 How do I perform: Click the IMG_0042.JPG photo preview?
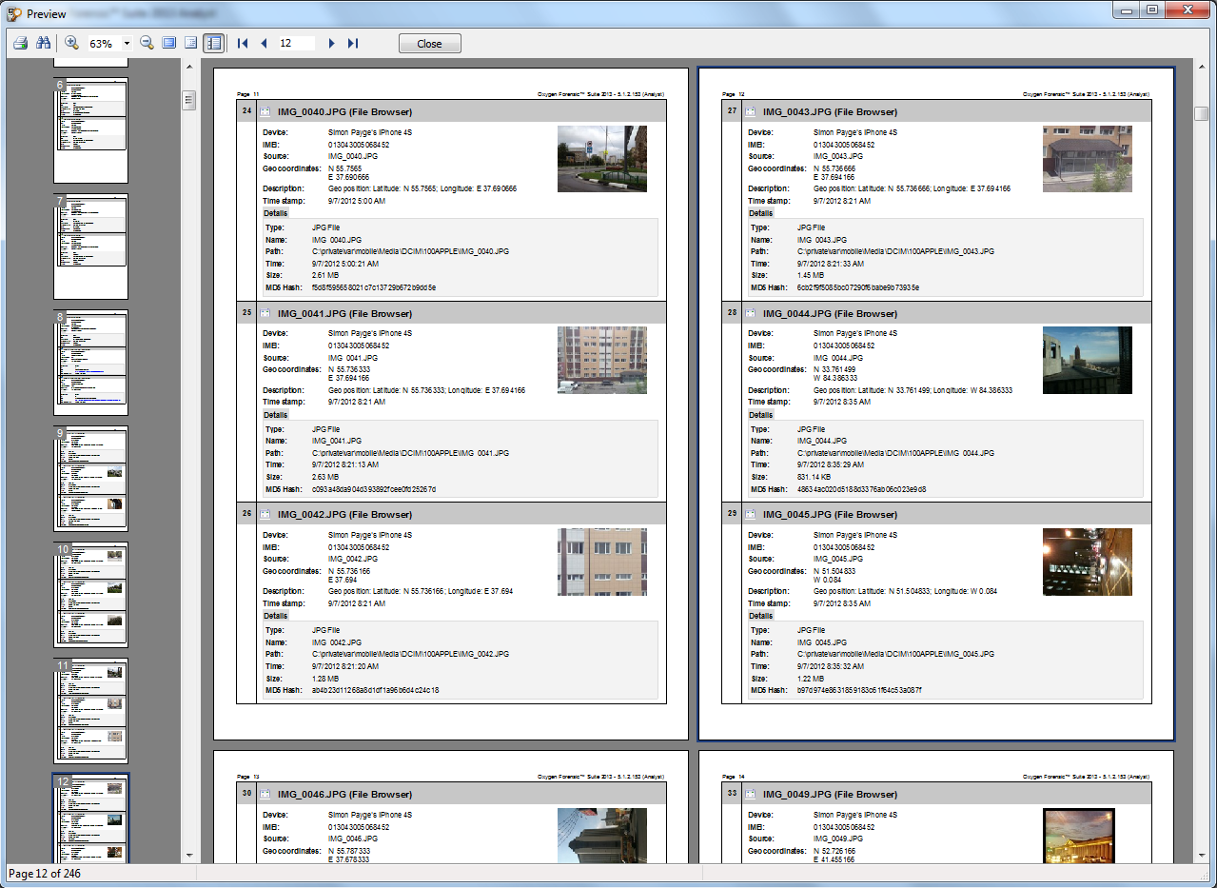point(602,562)
